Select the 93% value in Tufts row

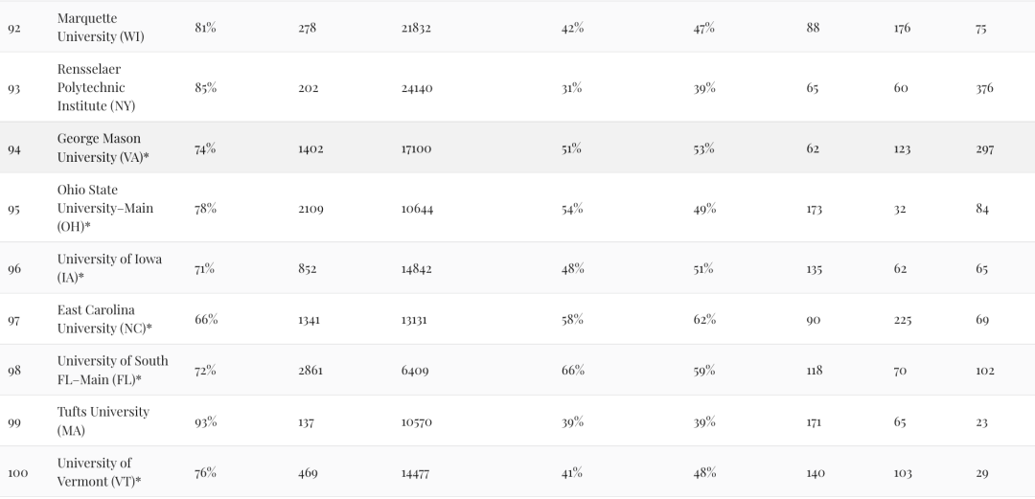[205, 421]
